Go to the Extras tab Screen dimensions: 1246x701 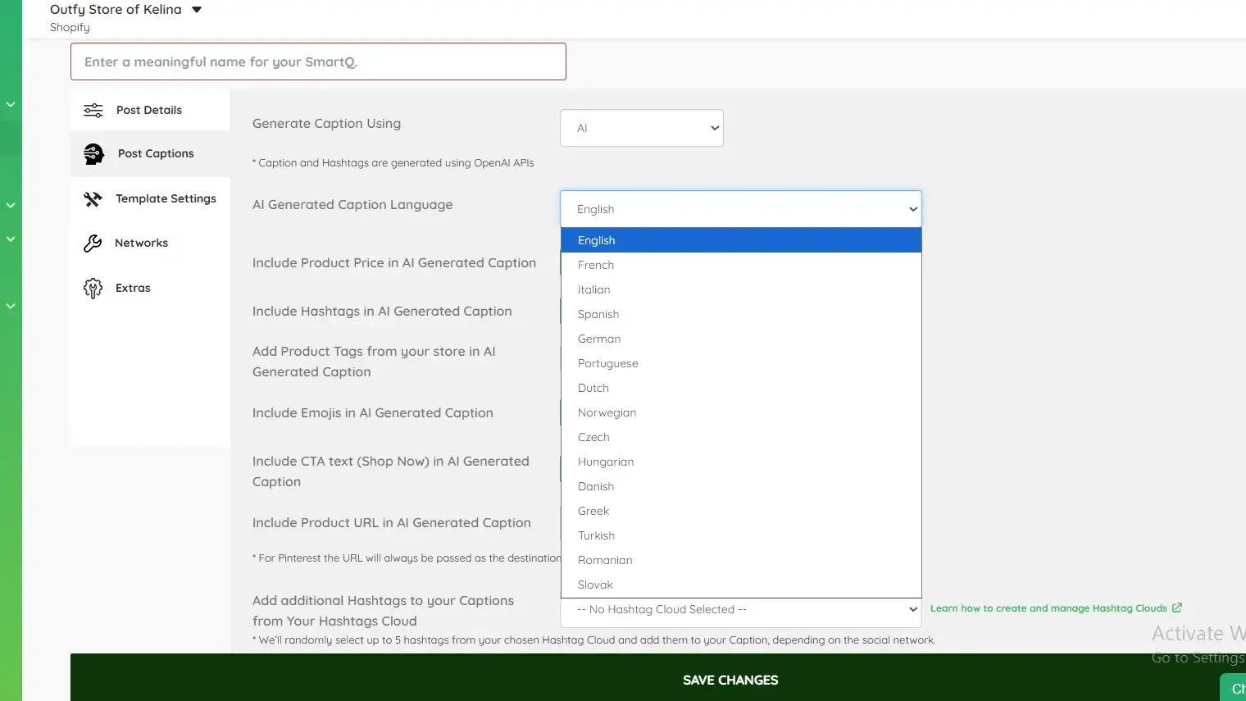pyautogui.click(x=150, y=288)
